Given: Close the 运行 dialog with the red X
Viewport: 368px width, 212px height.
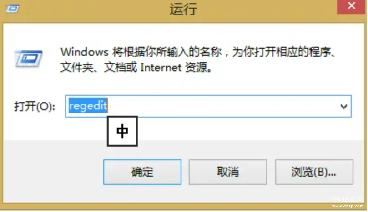Looking at the screenshot, I should [351, 6].
